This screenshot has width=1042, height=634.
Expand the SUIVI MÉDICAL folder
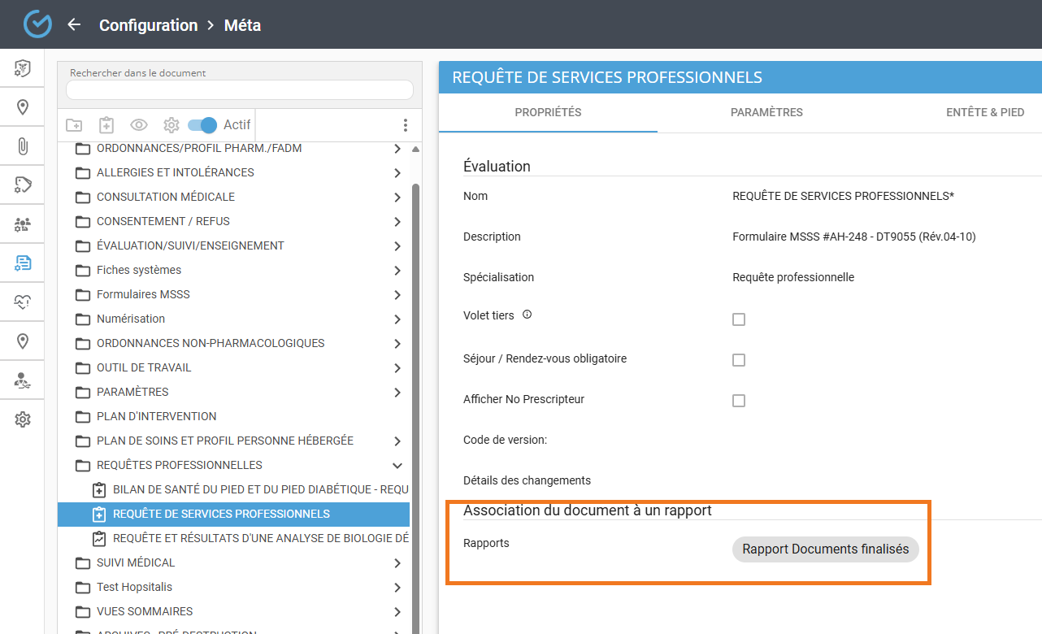397,563
